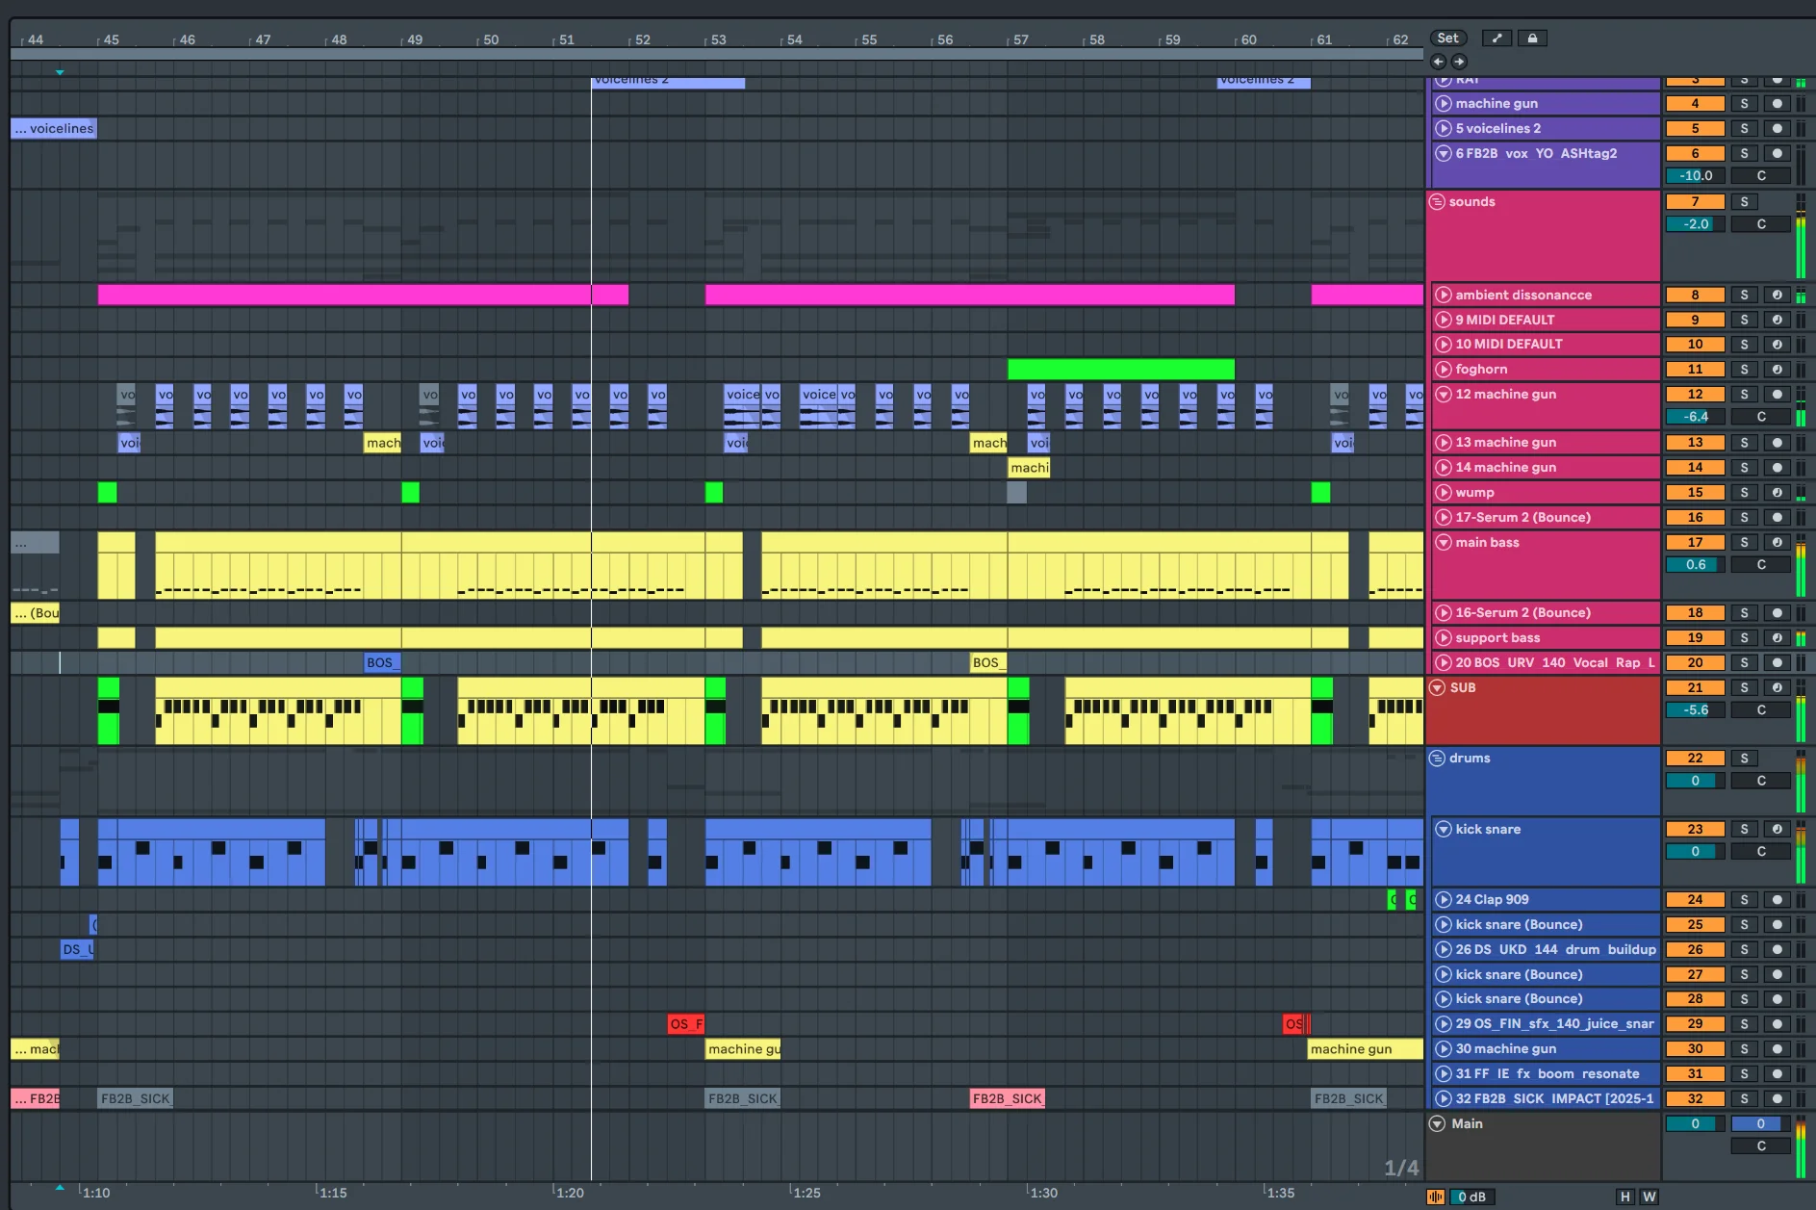
Task: Arm the 24 Clap 909 track
Action: coord(1777,900)
